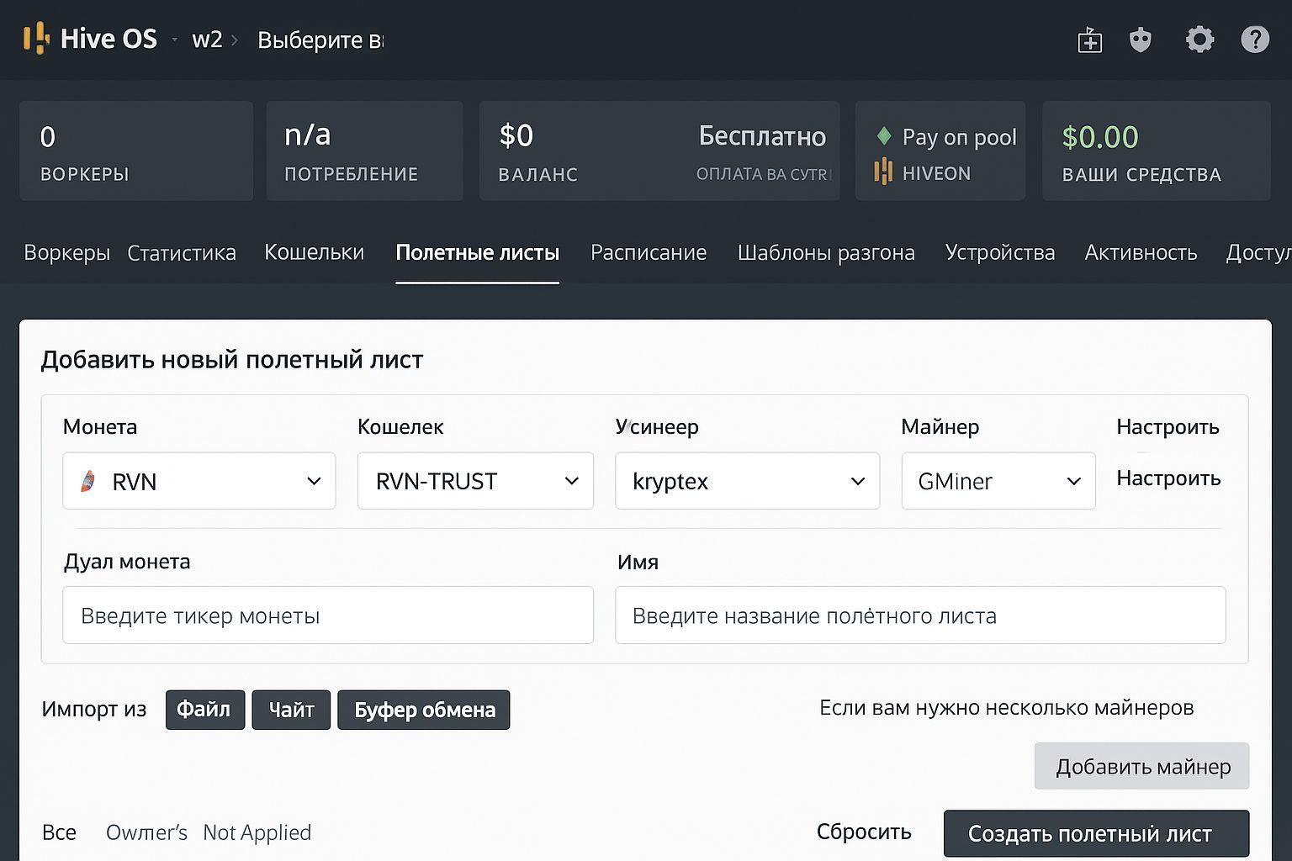Click the Hive OS logo icon

click(x=34, y=38)
